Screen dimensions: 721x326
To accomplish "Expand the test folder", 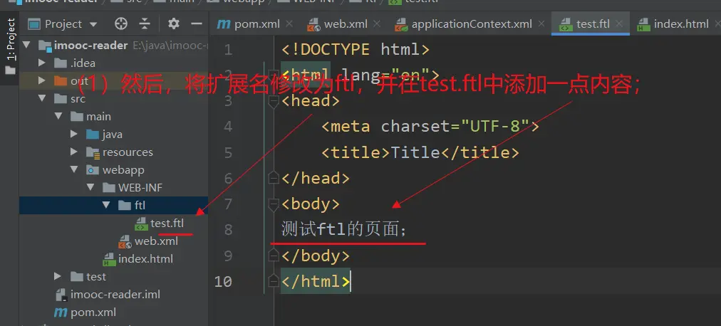I will (x=58, y=276).
